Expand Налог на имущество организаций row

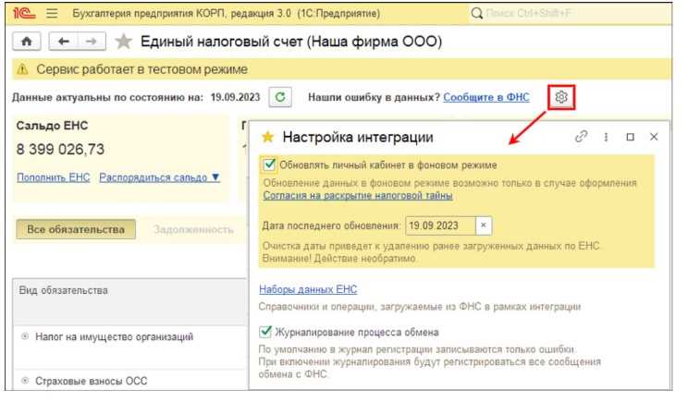(25, 336)
